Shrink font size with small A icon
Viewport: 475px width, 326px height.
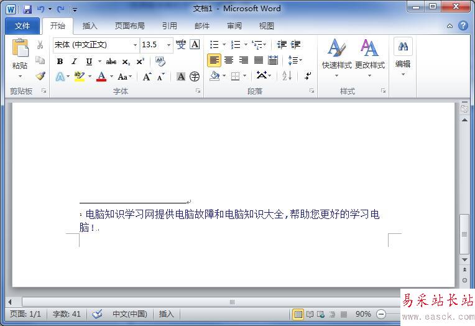pos(161,77)
